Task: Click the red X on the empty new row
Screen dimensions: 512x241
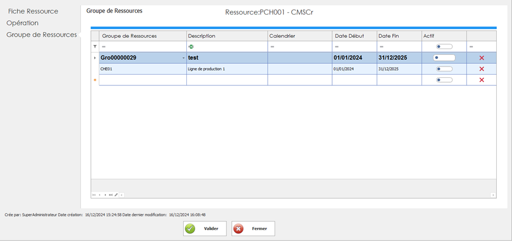Action: 481,80
